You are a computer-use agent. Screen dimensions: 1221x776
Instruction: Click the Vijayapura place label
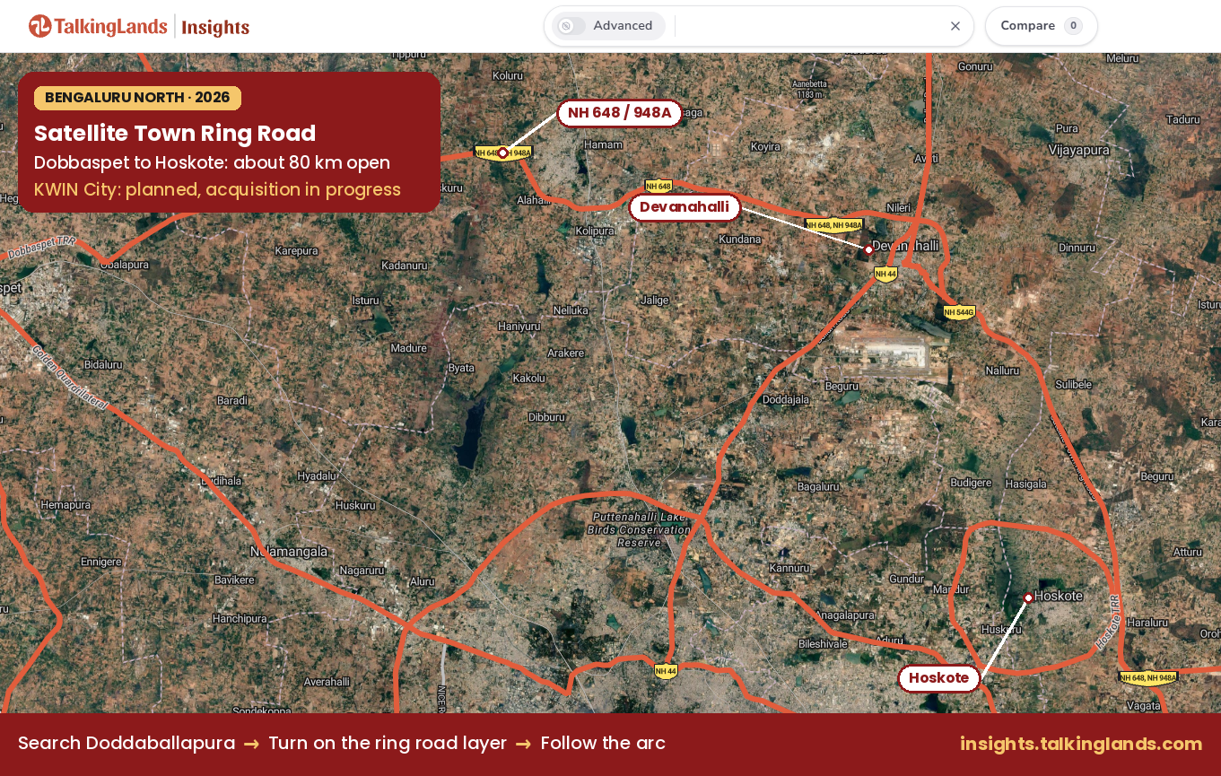pyautogui.click(x=1079, y=151)
